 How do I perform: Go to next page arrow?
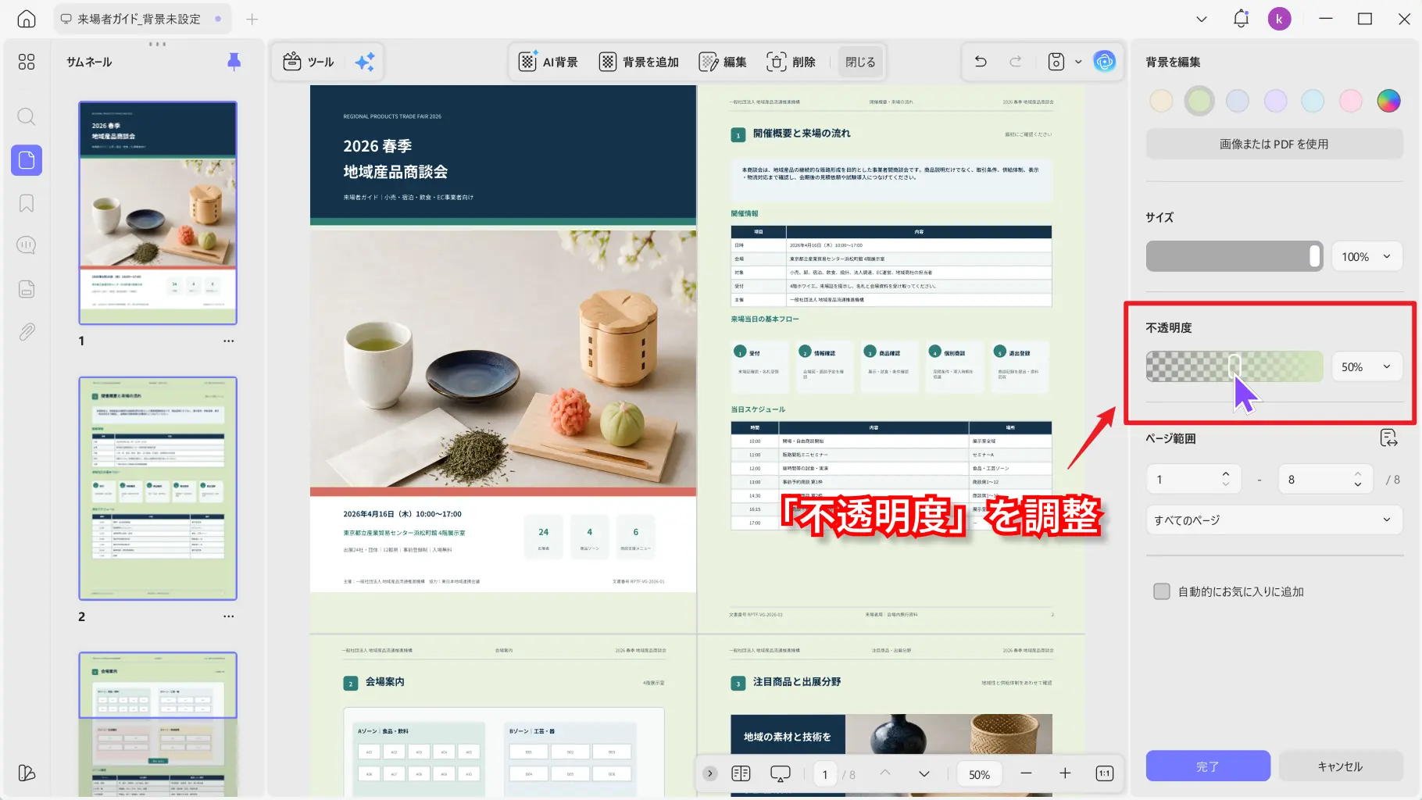pyautogui.click(x=924, y=773)
